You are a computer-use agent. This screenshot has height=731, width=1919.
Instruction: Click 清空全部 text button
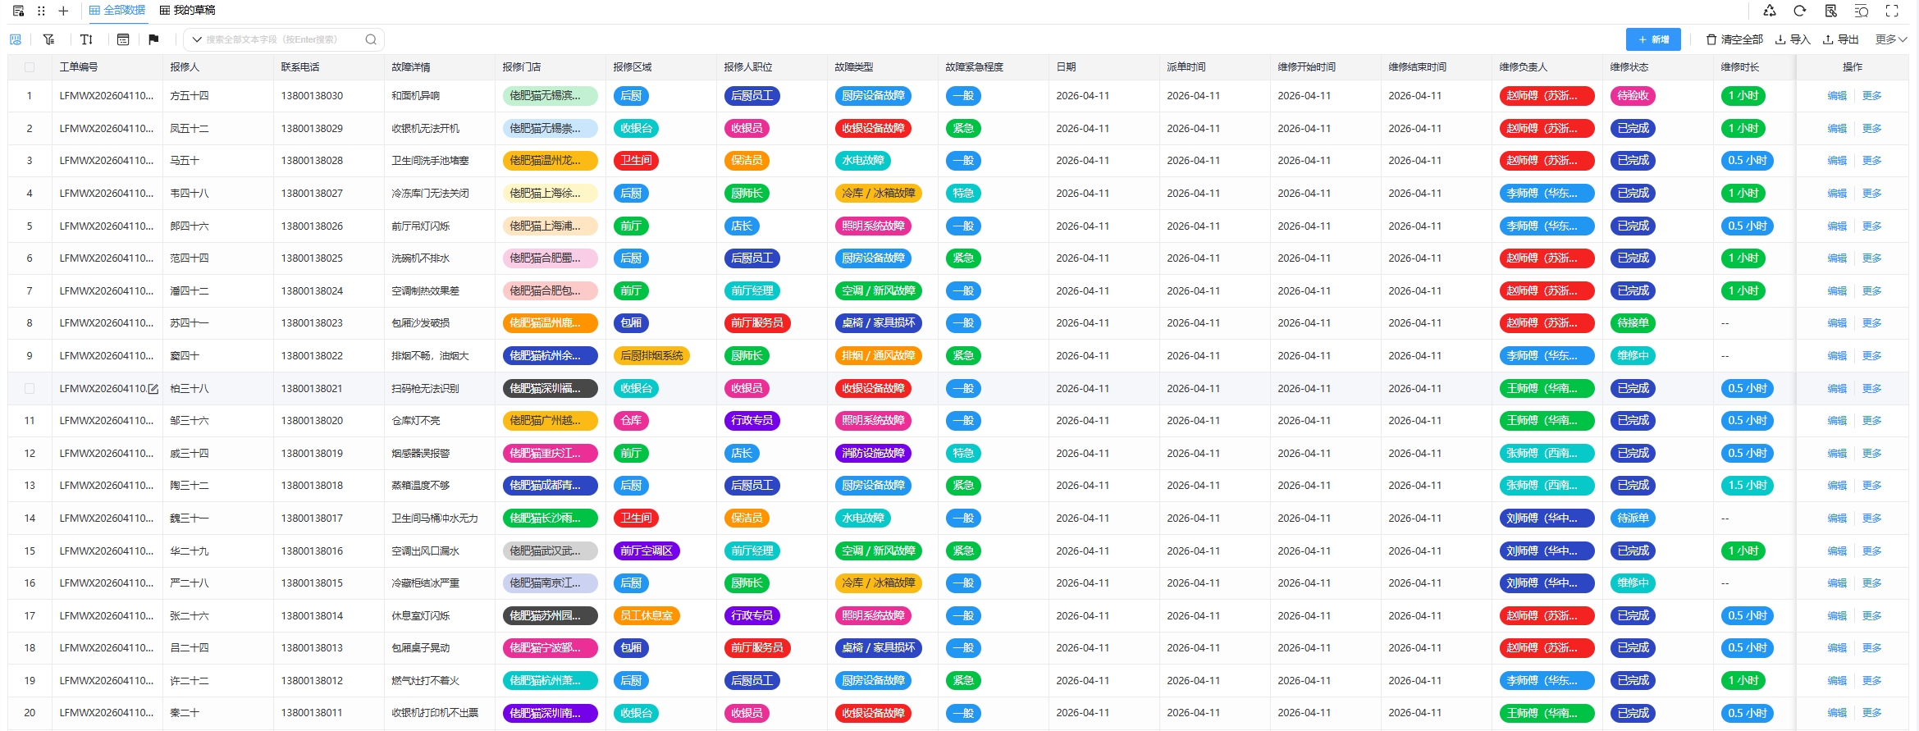tap(1742, 39)
